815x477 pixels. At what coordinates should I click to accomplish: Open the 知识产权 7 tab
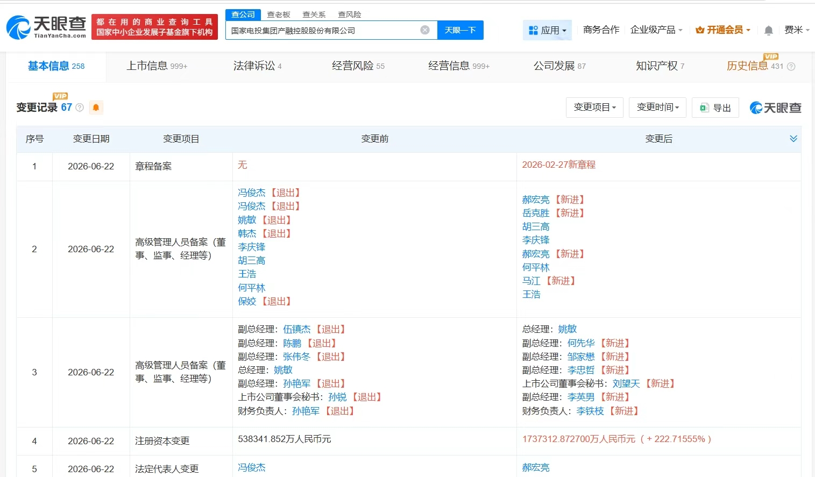click(660, 66)
